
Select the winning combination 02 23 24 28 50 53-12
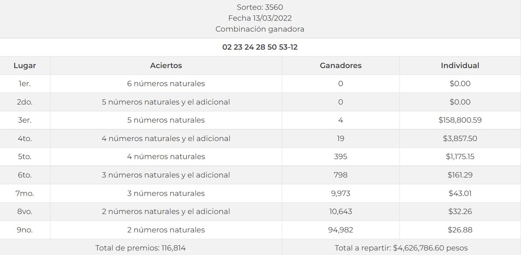pos(260,47)
